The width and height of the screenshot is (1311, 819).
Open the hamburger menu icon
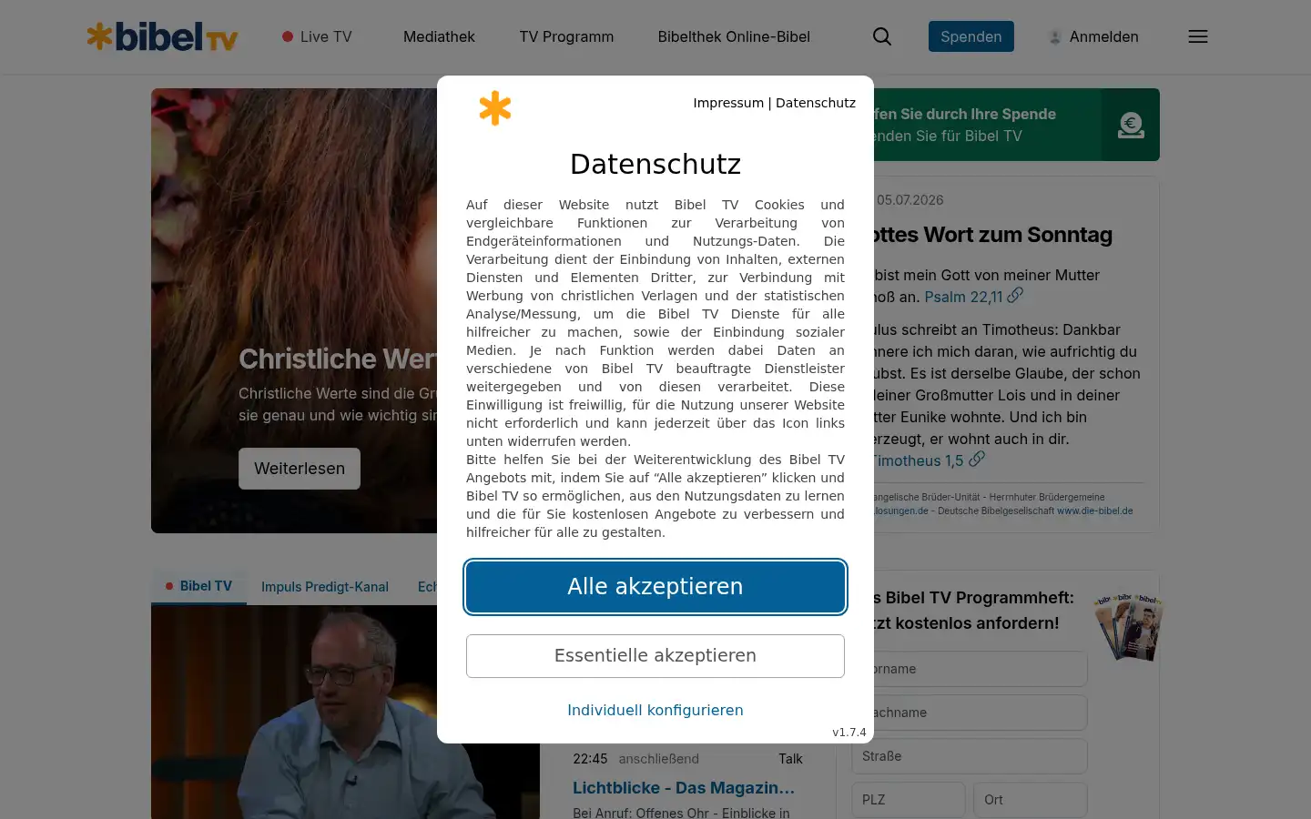[1198, 36]
